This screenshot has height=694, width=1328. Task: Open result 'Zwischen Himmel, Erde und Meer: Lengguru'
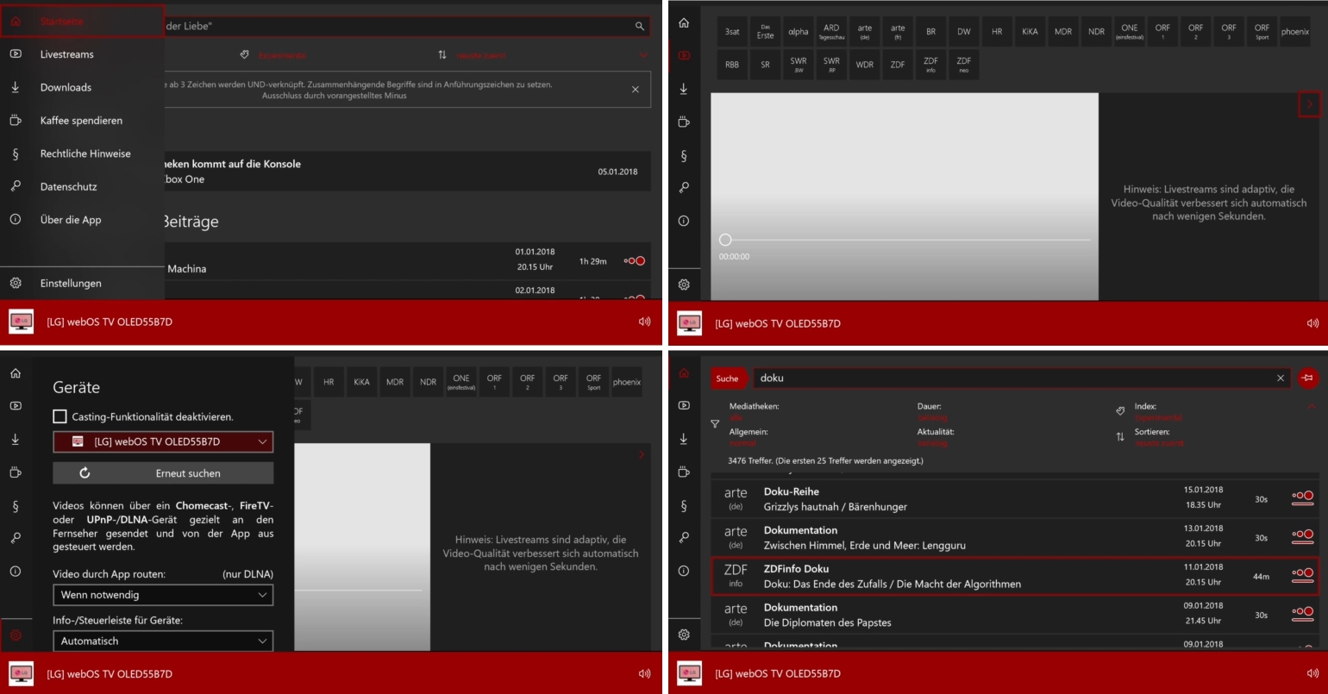point(1015,537)
